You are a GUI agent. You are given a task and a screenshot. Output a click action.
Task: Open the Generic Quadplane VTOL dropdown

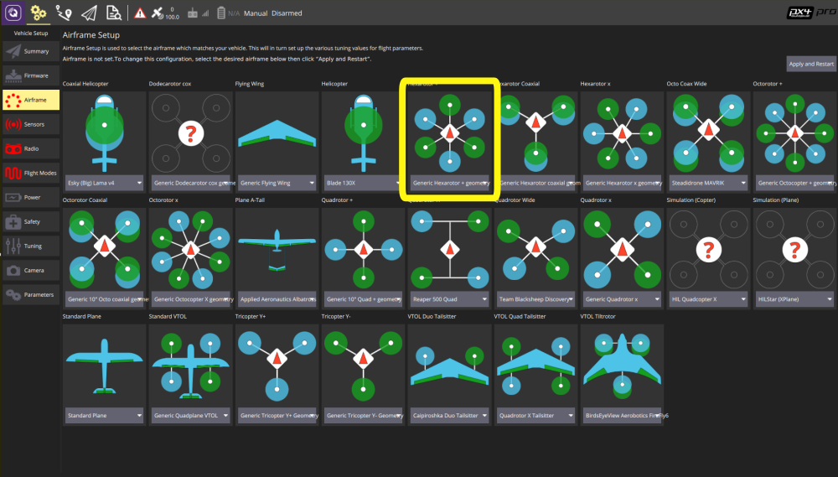click(x=191, y=416)
